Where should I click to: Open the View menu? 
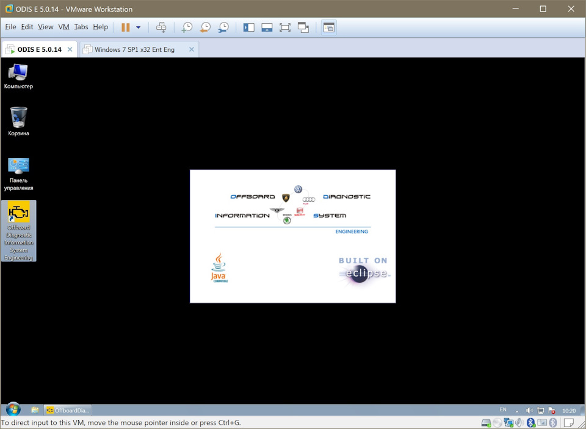pos(46,27)
